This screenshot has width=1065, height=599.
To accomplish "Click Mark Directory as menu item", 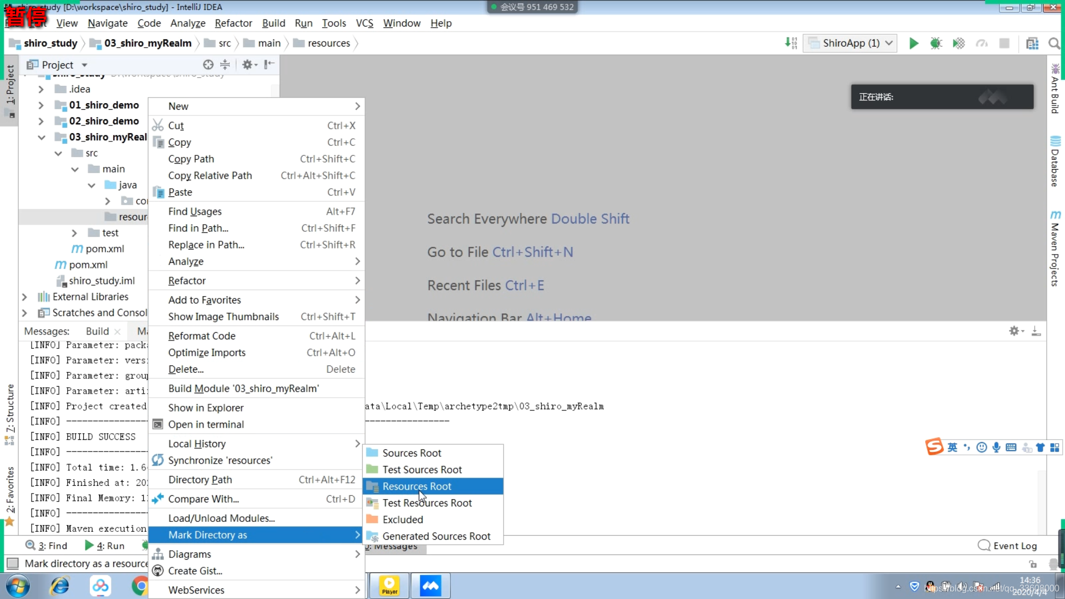I will tap(256, 535).
